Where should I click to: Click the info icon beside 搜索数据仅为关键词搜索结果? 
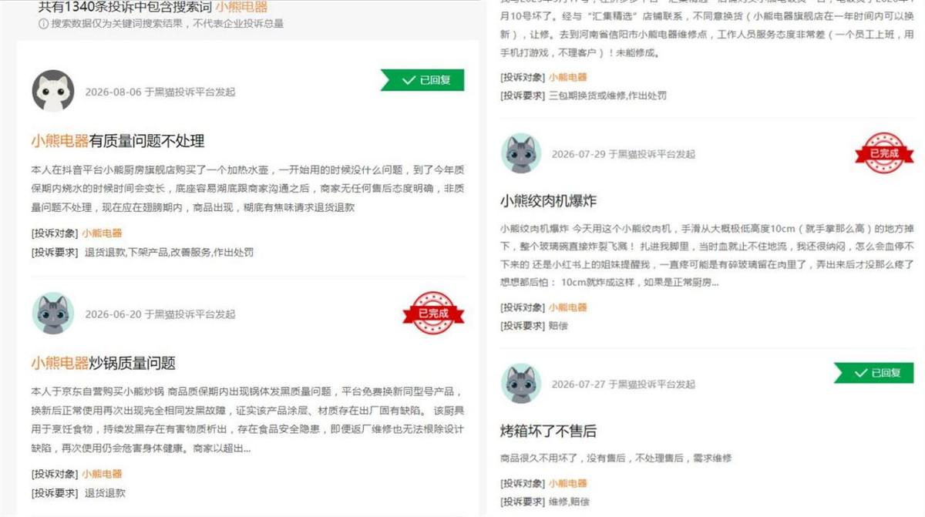tap(43, 24)
